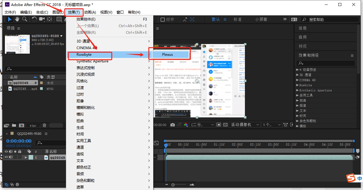Expand layer 1 properties triangle
Viewport: 363px width, 190px height.
26,157
